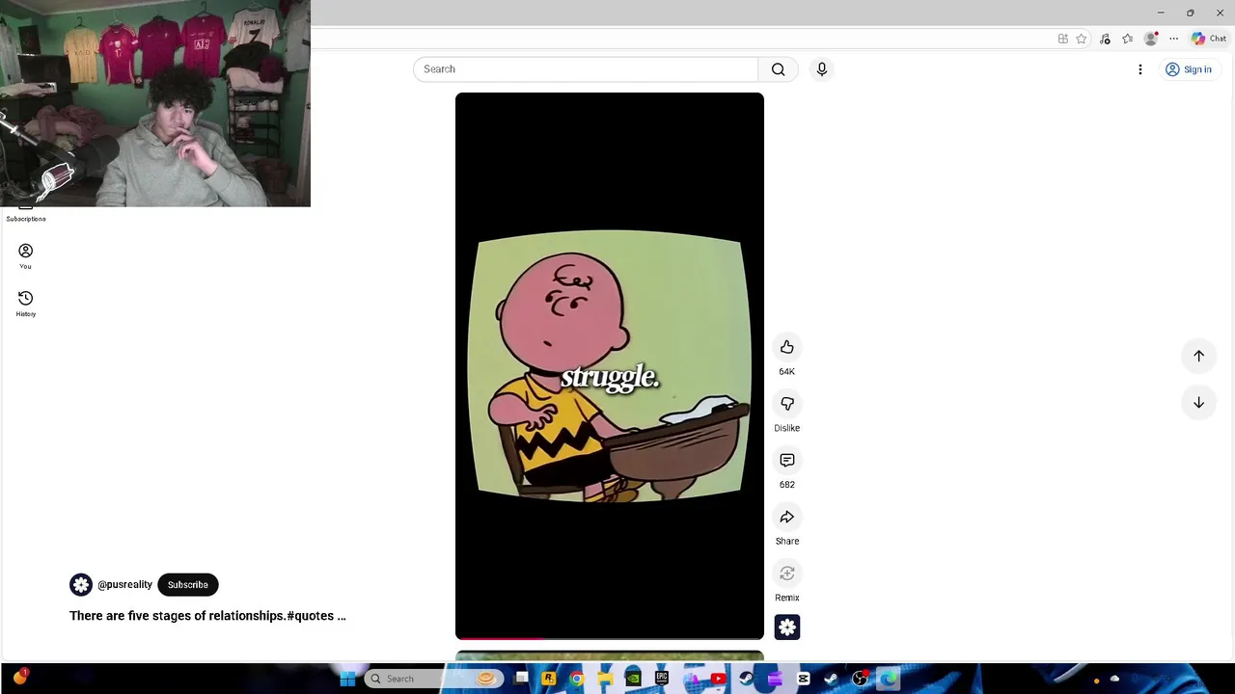Open Task View from the taskbar
The height and width of the screenshot is (694, 1235).
click(521, 679)
